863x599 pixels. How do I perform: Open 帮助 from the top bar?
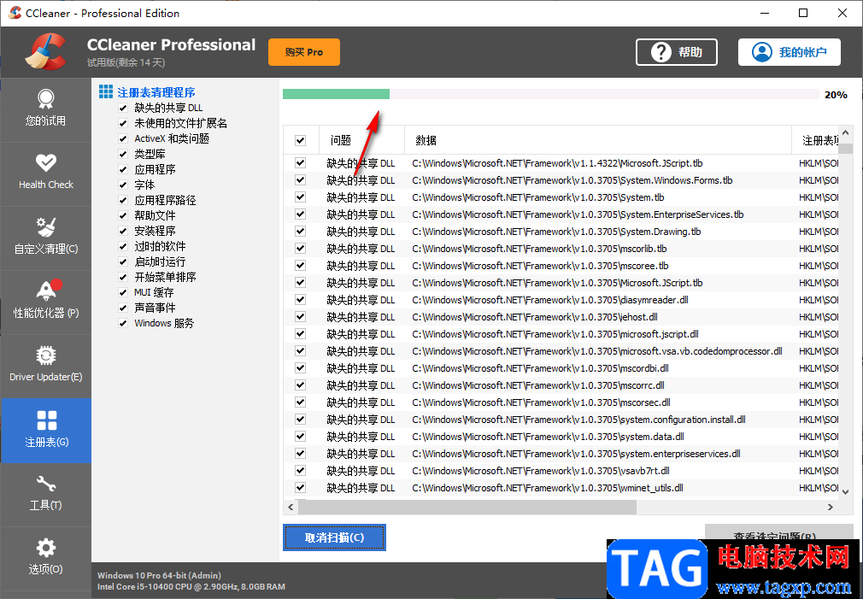676,51
